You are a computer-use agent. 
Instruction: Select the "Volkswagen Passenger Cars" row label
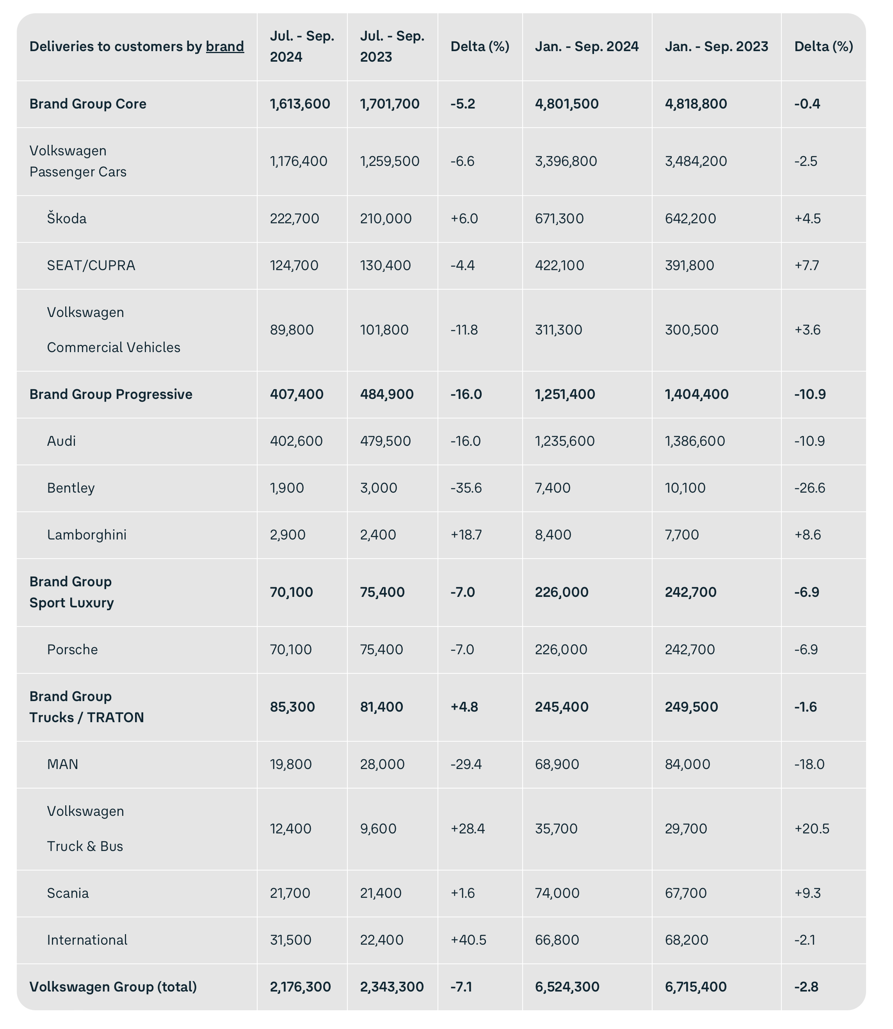click(x=78, y=161)
